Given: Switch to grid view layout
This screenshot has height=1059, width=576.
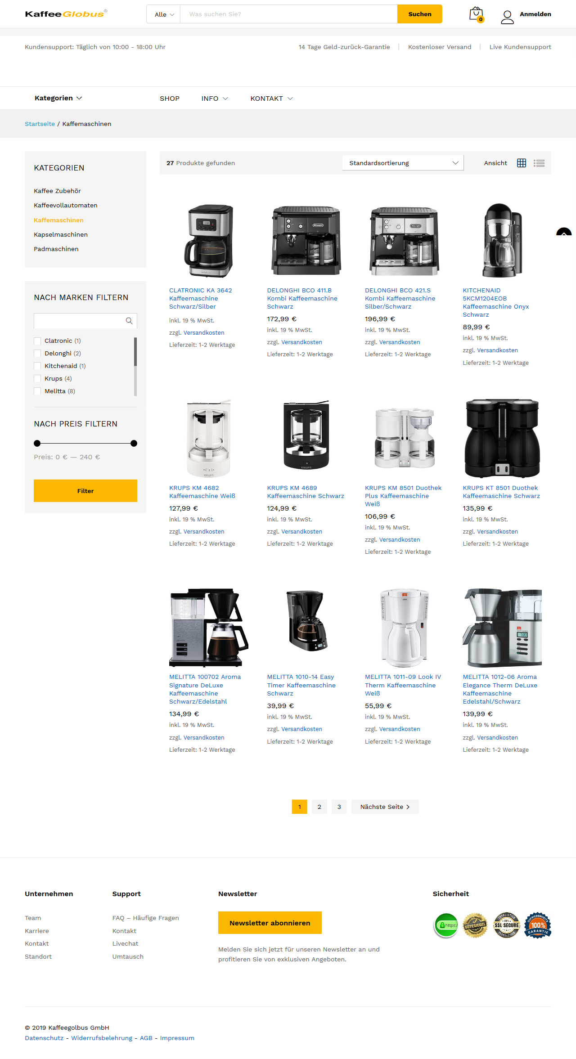Looking at the screenshot, I should pos(522,163).
